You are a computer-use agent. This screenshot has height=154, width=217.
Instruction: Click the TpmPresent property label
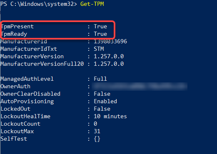[17, 27]
